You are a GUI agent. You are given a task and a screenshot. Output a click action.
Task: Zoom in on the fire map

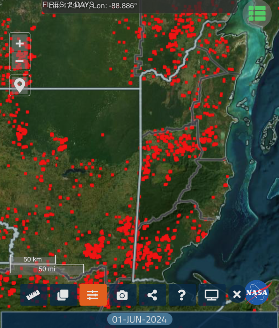point(20,43)
